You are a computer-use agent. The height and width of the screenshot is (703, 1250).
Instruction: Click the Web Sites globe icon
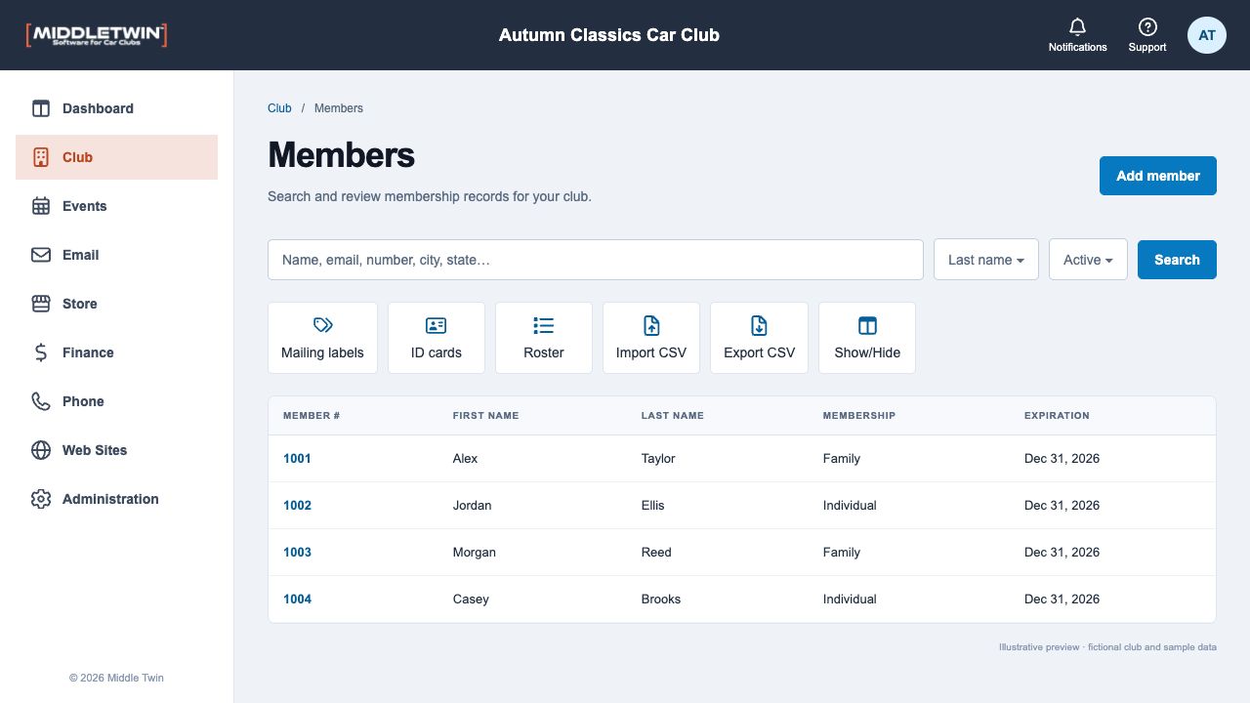pyautogui.click(x=41, y=450)
